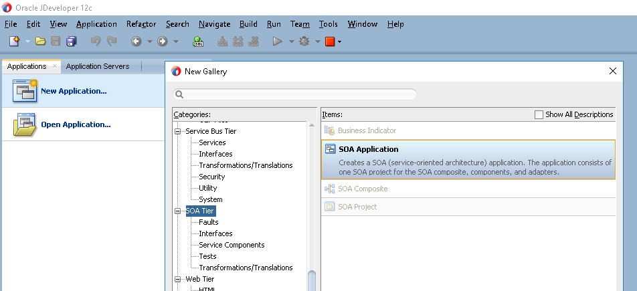Click the Open Application folder icon
637x291 pixels.
pyautogui.click(x=24, y=124)
